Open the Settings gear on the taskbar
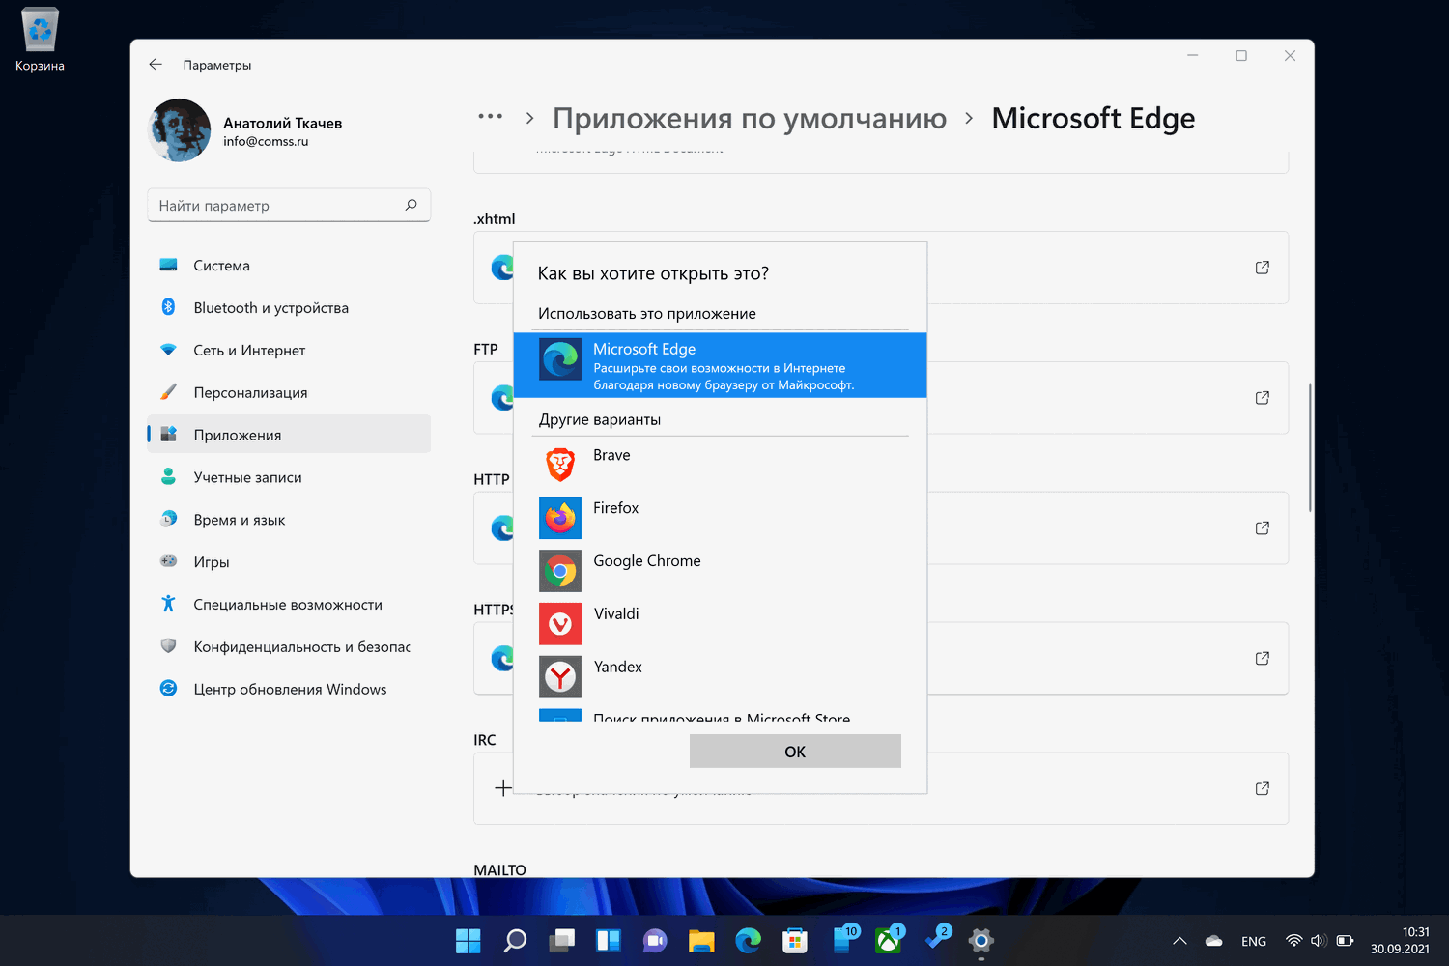 (980, 940)
